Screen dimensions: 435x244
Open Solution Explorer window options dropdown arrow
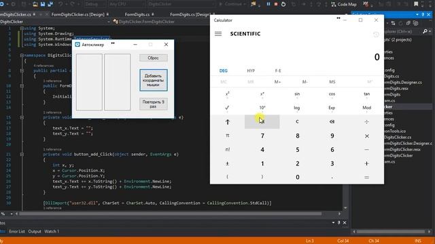click(x=417, y=14)
